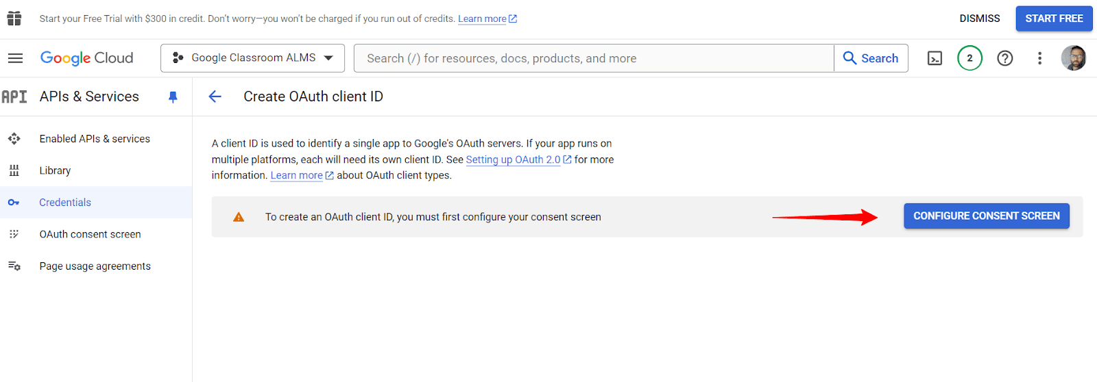
Task: Focus the resources search input field
Action: tap(594, 58)
